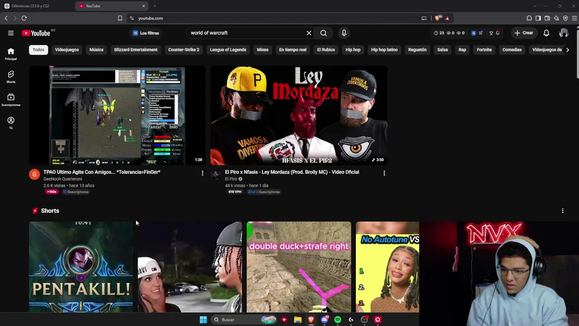Viewport: 579px width, 326px height.
Task: Open the PENTAKILL Shorts thumbnail
Action: coord(81,267)
